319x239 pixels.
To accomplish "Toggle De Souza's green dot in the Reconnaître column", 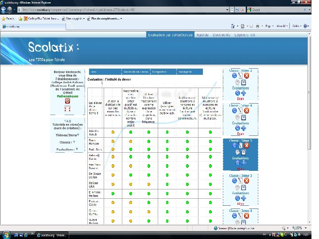I will tap(131, 175).
